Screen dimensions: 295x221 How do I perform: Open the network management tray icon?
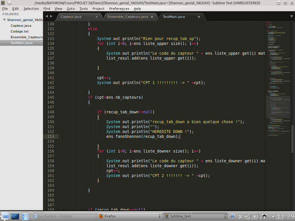coord(264,216)
